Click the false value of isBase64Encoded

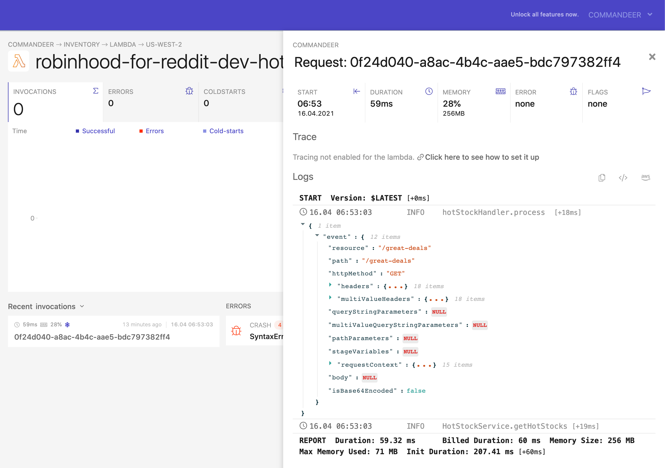416,391
